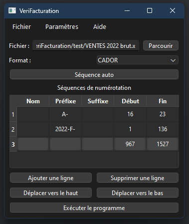The image size is (189, 224).
Task: Click Exécuter le programme button
Action: [94, 208]
